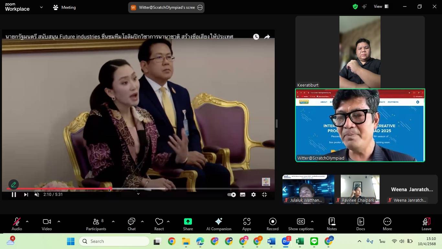Open Microsoft Edge from the taskbar
Screen dimensions: 442x249
(x=200, y=241)
